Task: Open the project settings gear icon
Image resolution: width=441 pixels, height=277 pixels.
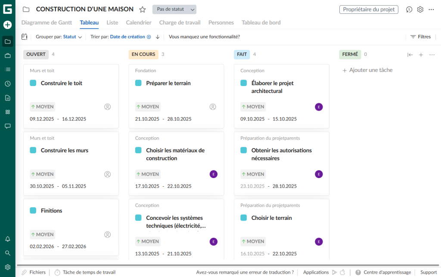Action: (x=420, y=9)
